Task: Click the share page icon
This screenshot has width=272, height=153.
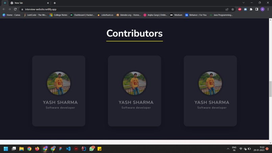Action: [227, 9]
